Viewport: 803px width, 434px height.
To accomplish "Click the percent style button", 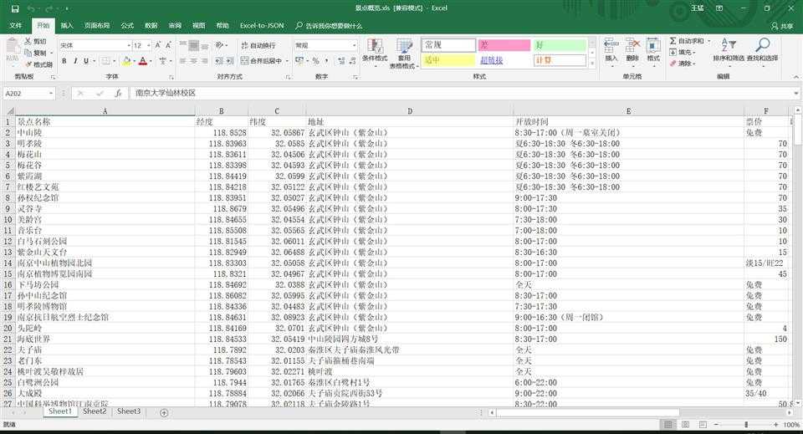I will [315, 61].
